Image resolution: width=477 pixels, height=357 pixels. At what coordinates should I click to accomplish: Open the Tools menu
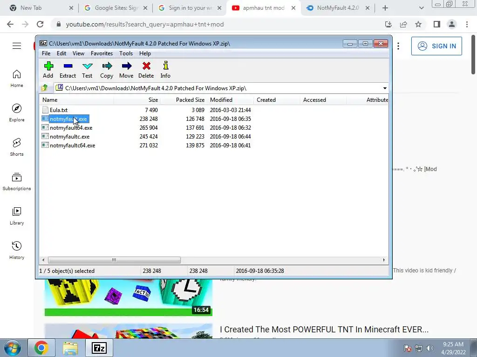click(x=126, y=53)
